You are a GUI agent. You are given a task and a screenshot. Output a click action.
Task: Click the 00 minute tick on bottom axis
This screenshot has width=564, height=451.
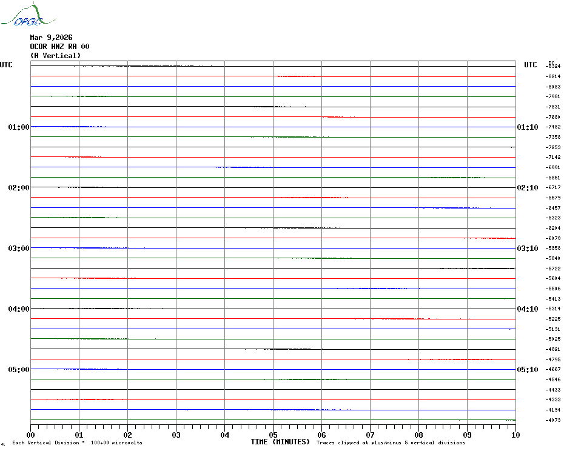click(31, 435)
